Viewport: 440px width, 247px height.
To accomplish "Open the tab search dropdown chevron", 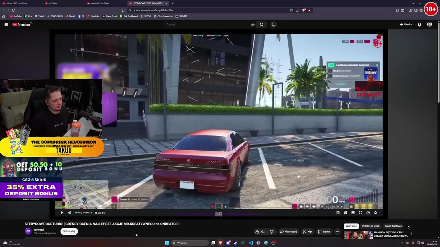I will point(413,3).
